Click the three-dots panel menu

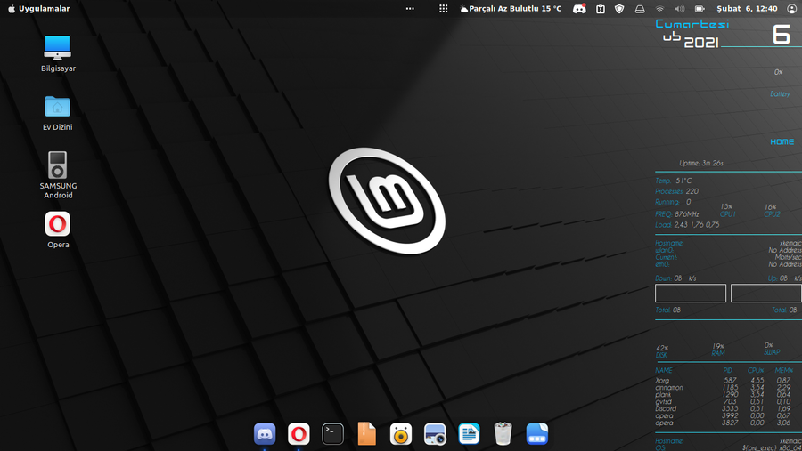[x=410, y=8]
